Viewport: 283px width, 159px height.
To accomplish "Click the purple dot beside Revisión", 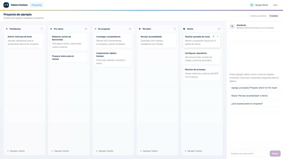I will [x=140, y=29].
